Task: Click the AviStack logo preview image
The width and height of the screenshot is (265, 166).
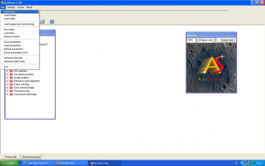Action: click(x=211, y=68)
